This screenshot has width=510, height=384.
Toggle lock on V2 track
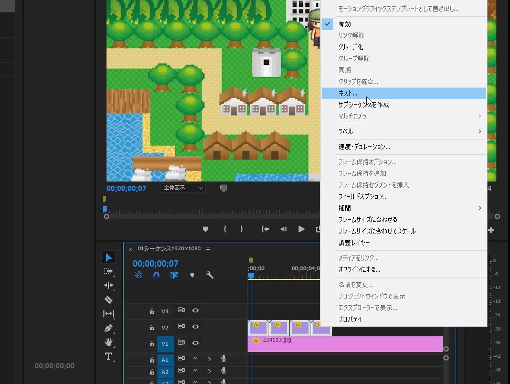coord(152,327)
